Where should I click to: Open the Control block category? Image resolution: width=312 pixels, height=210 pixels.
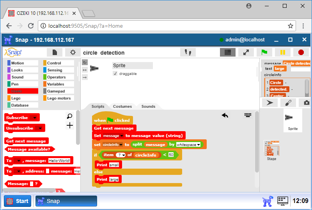(x=59, y=63)
